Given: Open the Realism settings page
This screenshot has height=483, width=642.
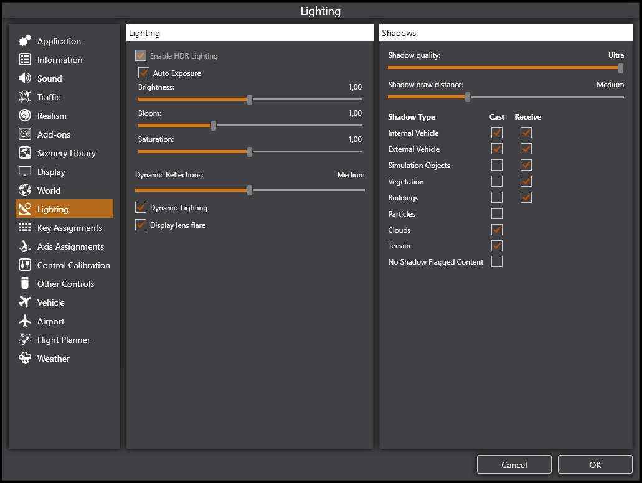Looking at the screenshot, I should [x=52, y=116].
